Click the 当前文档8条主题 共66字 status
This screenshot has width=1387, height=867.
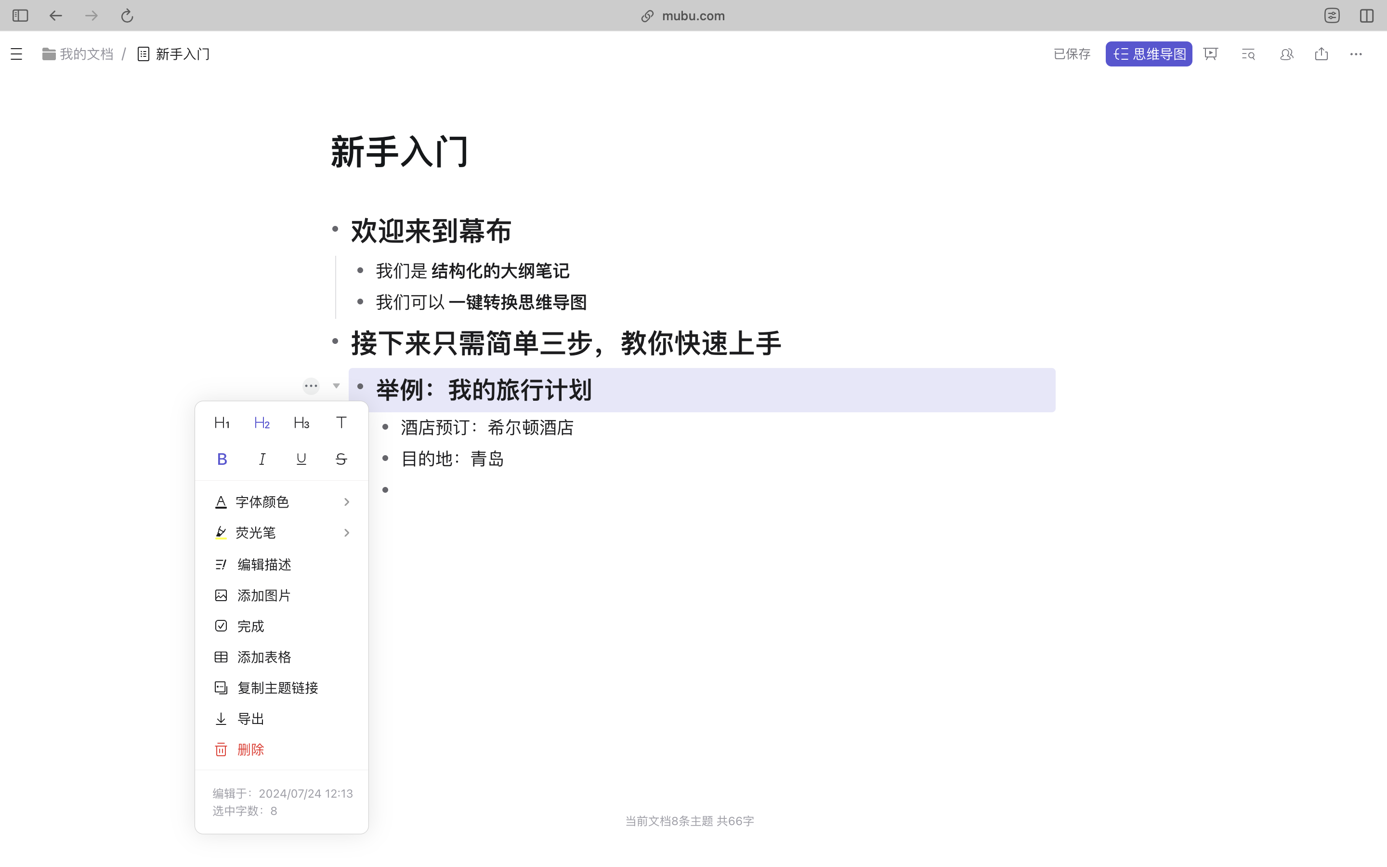click(x=690, y=821)
